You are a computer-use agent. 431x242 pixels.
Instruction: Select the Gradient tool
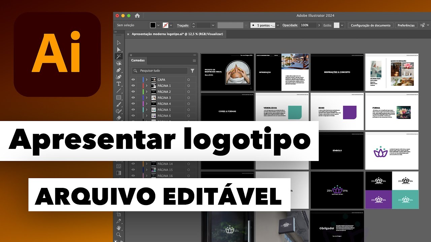[x=119, y=173]
